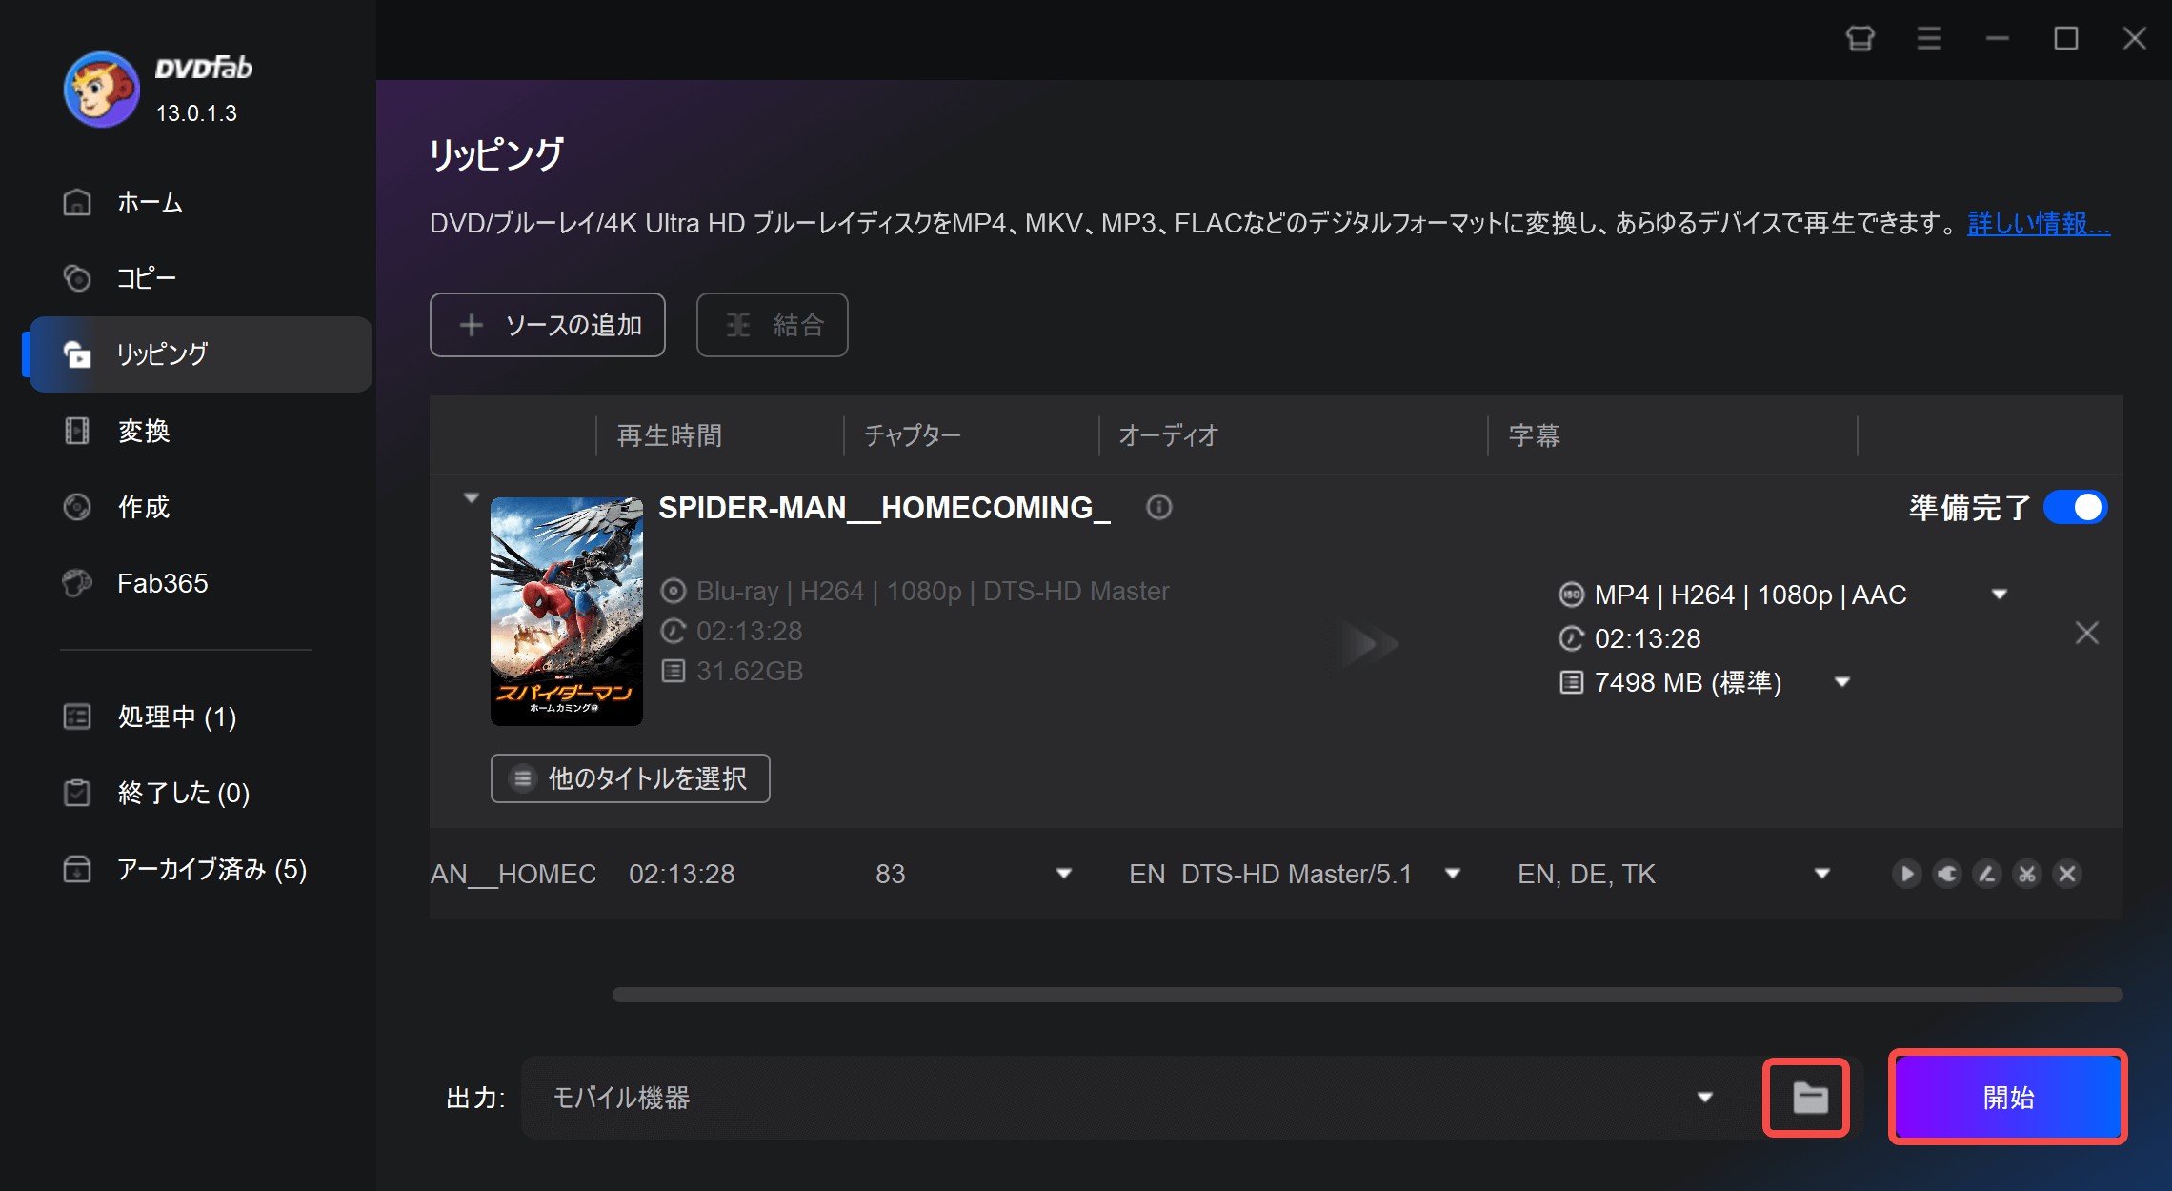Screen dimensions: 2172x1191
Task: Click the Spider-Man poster thumbnail
Action: point(567,612)
